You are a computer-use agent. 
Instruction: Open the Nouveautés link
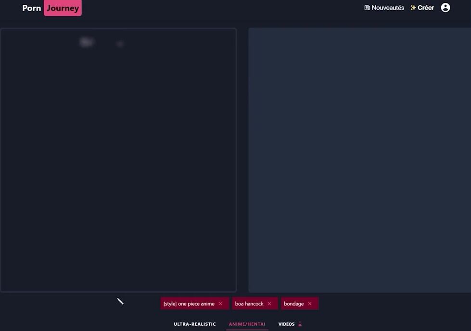point(388,8)
